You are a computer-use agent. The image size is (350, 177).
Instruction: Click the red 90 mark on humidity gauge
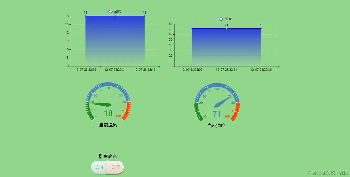[x=232, y=111]
